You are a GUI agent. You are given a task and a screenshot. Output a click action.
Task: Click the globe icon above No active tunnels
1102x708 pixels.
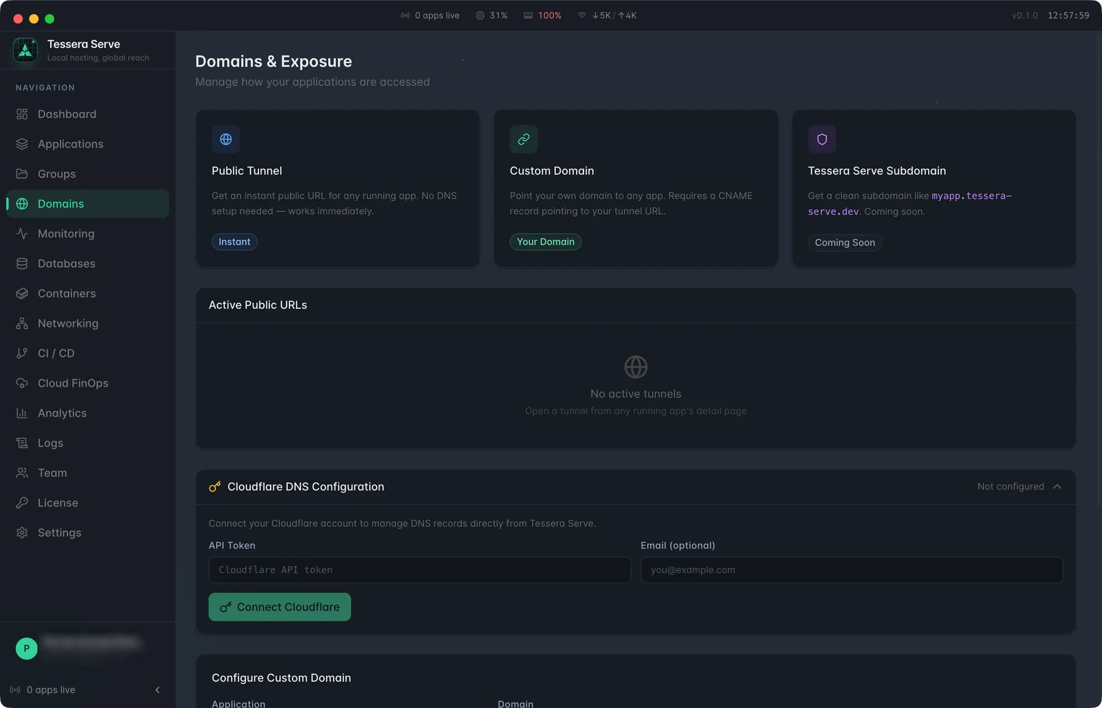tap(636, 367)
